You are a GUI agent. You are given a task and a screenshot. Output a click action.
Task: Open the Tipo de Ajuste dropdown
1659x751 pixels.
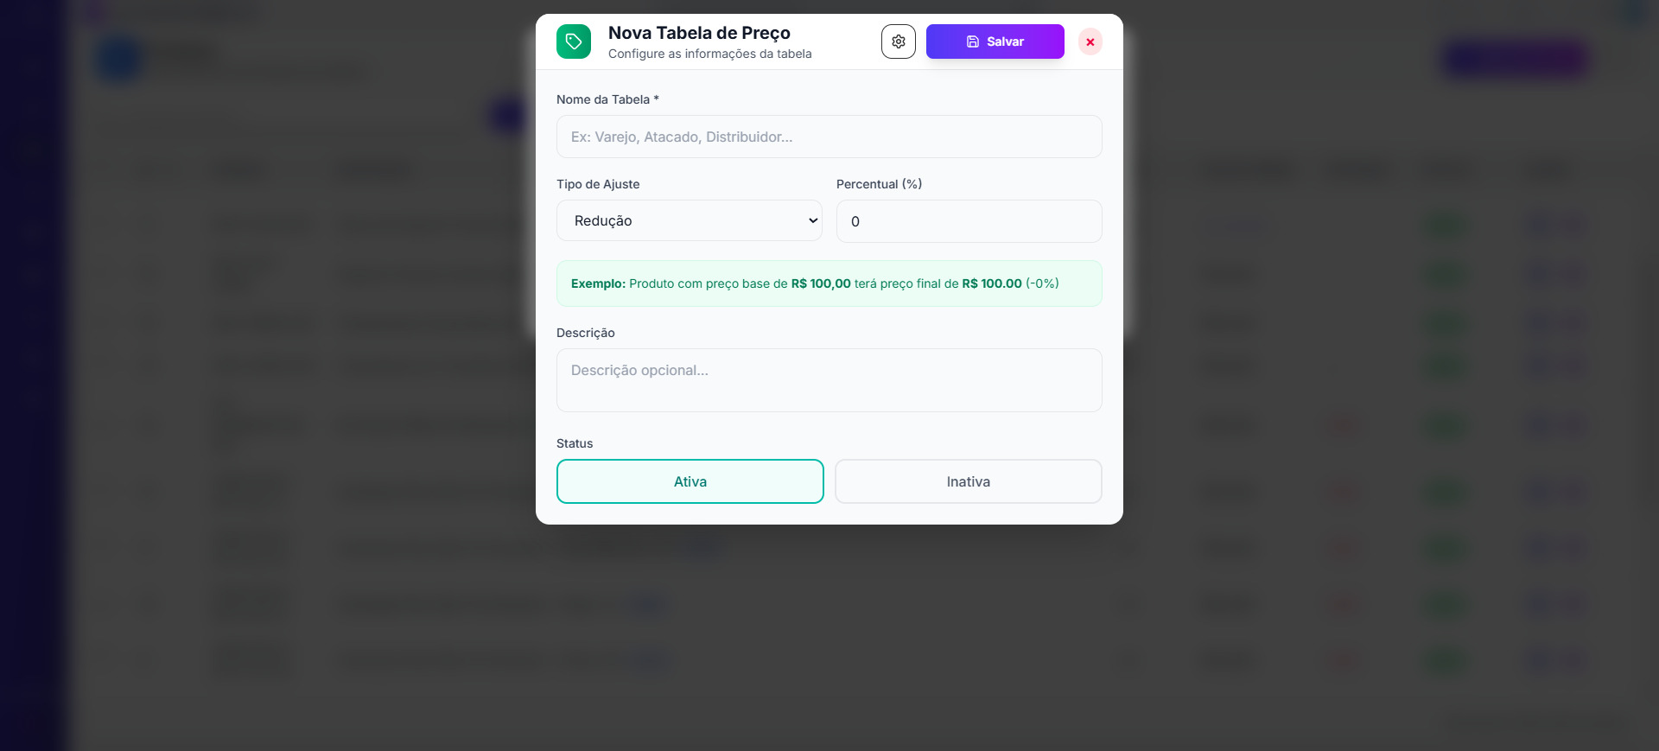[690, 220]
